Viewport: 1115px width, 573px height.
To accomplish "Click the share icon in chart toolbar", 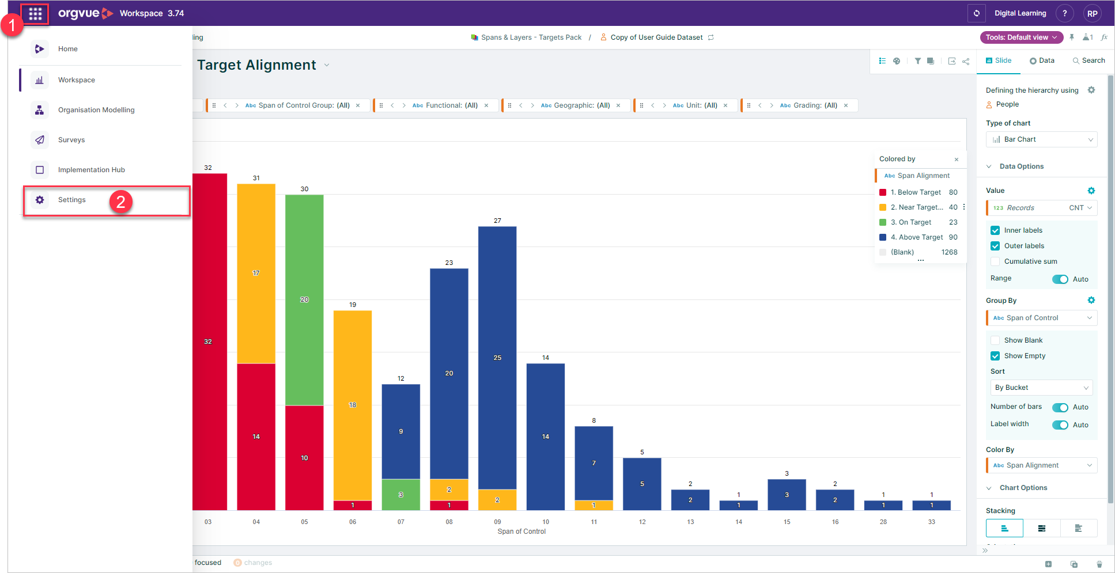I will point(966,61).
